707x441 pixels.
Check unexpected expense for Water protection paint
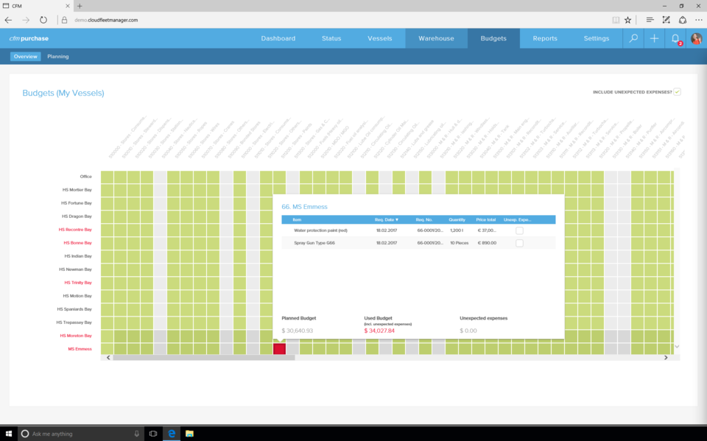coord(519,230)
